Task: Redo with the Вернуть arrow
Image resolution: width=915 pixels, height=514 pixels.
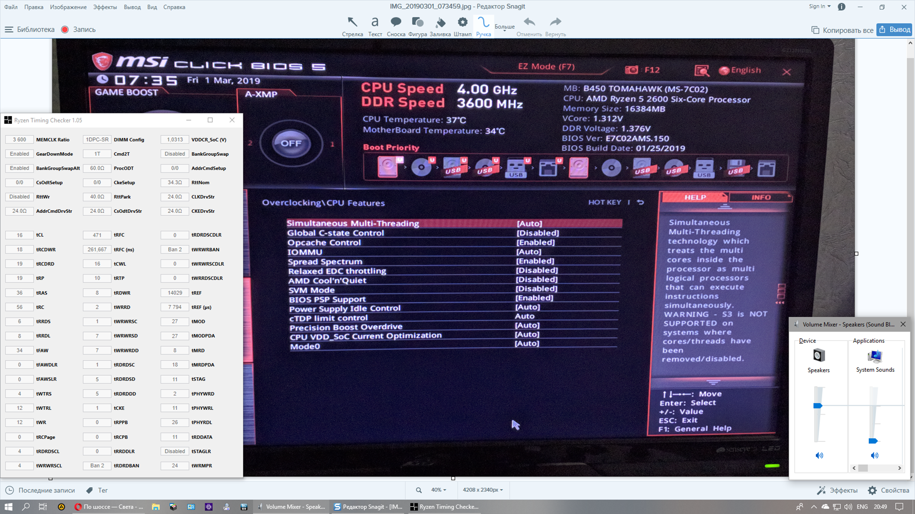Action: coord(555,26)
